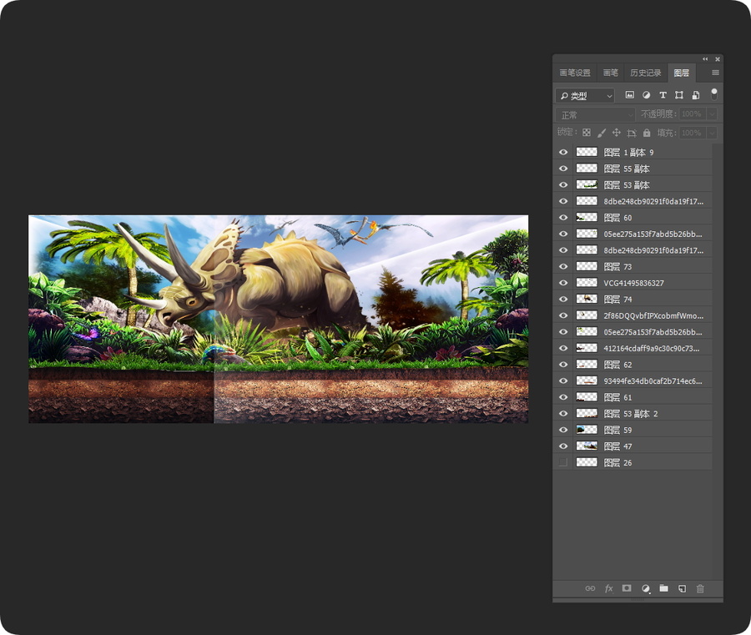Hide the 图层 73 layer
The height and width of the screenshot is (635, 751).
(563, 266)
